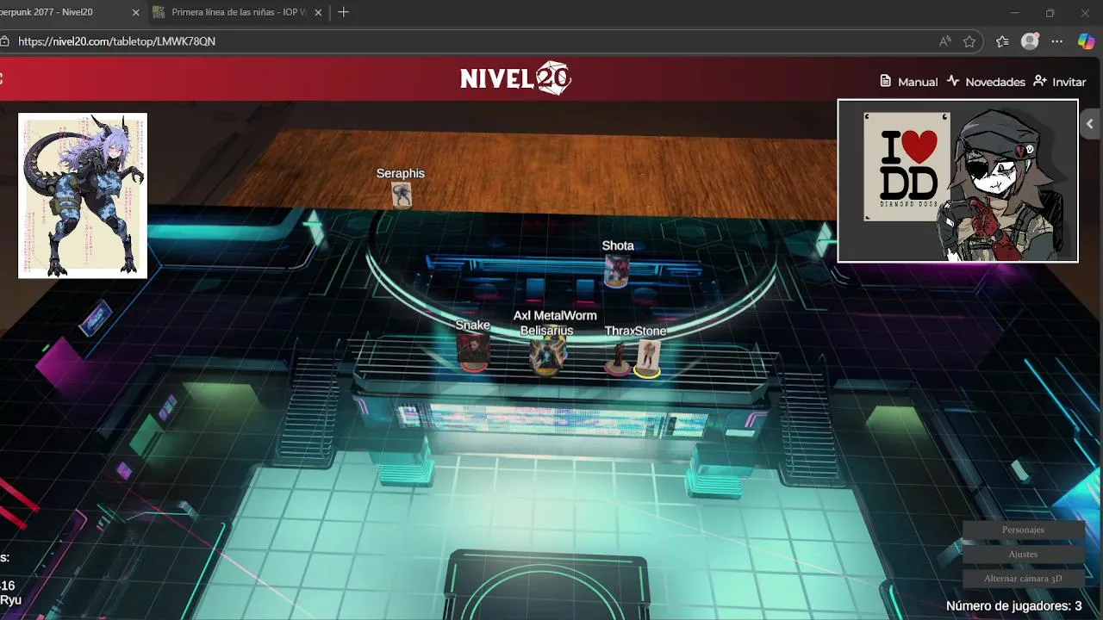Select the Axl MetalWorm Belisarius token
Image resolution: width=1103 pixels, height=620 pixels.
[546, 356]
